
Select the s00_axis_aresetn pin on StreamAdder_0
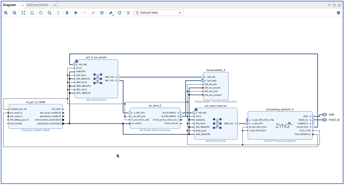[213, 95]
